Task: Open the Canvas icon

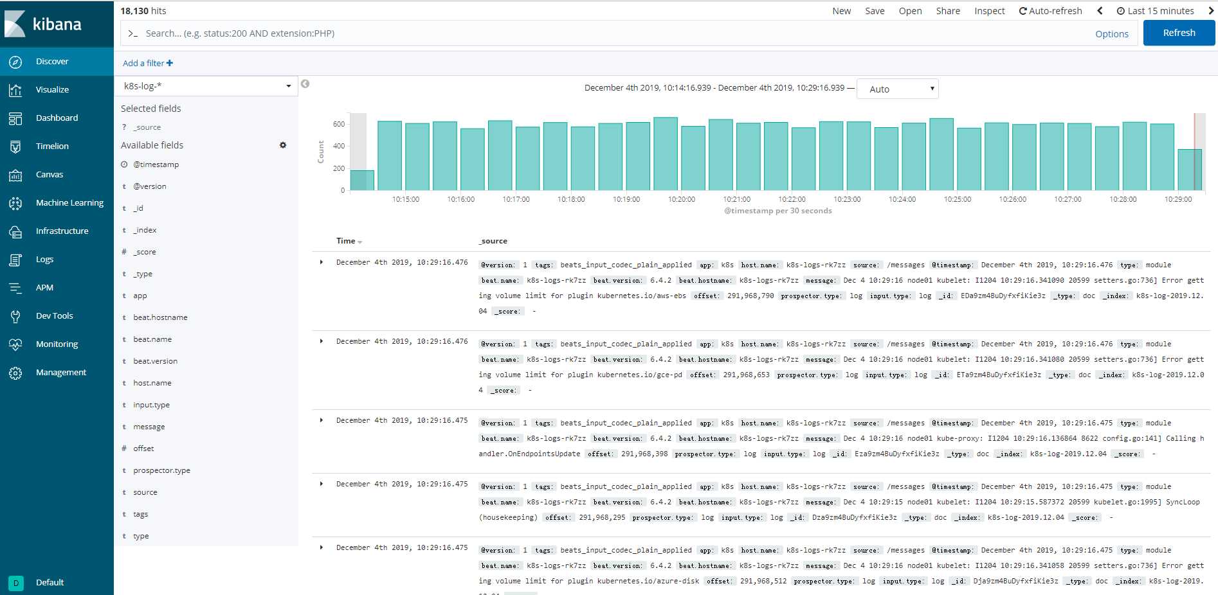Action: tap(15, 175)
